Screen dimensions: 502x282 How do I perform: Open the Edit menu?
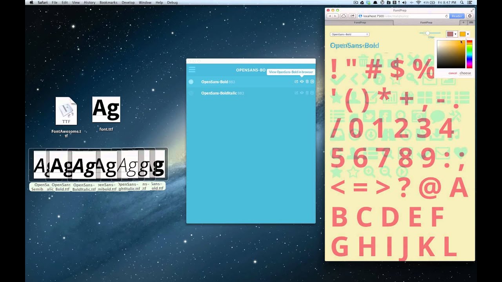[65, 2]
